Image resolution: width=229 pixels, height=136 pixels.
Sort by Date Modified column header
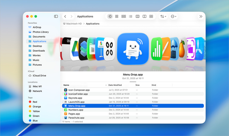click(115, 85)
